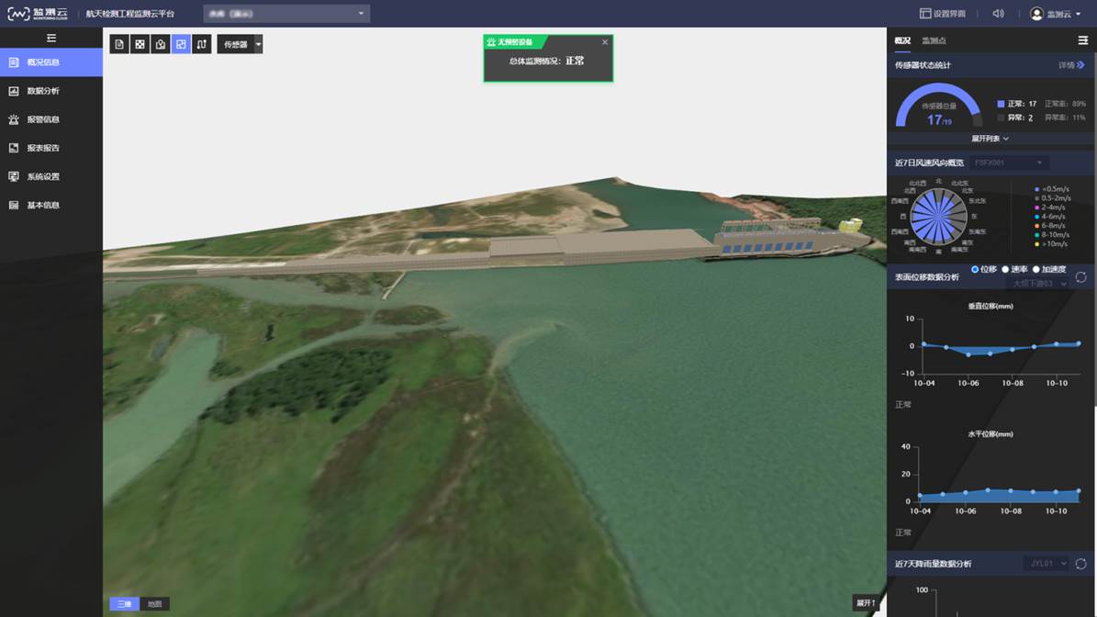The width and height of the screenshot is (1097, 617).
Task: Click the grid pattern icon in map toolbar
Action: click(x=140, y=44)
